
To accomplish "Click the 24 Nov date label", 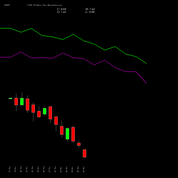I will tap(32, 169).
